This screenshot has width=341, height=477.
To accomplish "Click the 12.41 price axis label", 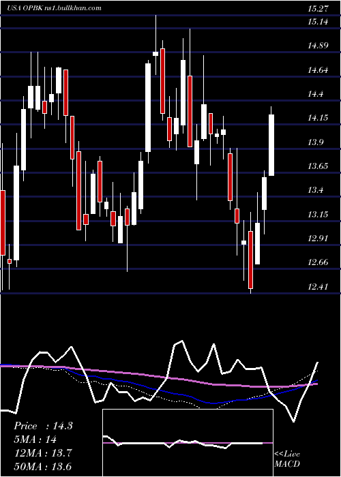I will (318, 287).
